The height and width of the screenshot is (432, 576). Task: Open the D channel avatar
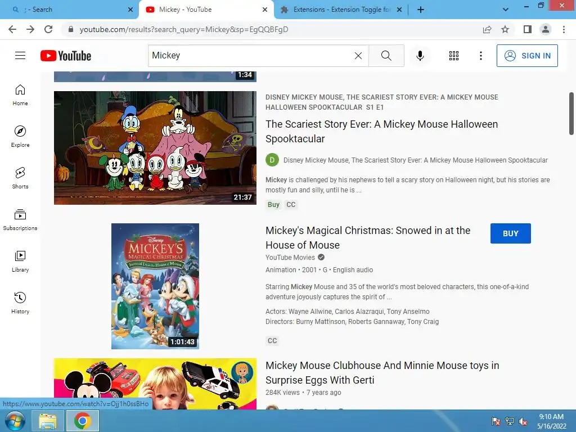[x=272, y=160]
